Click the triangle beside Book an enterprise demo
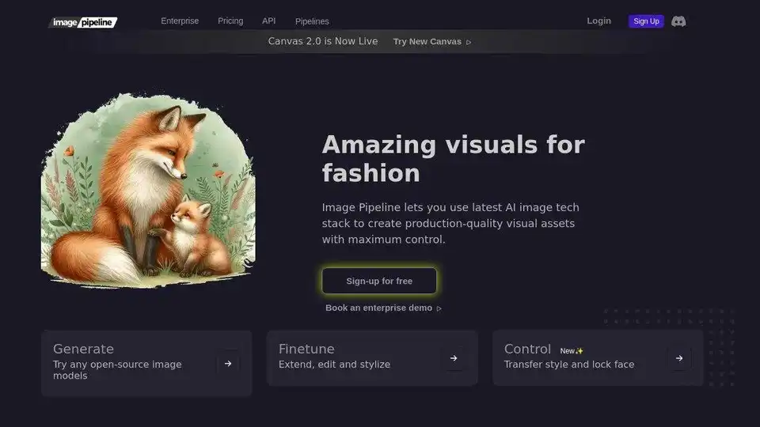 (x=439, y=308)
